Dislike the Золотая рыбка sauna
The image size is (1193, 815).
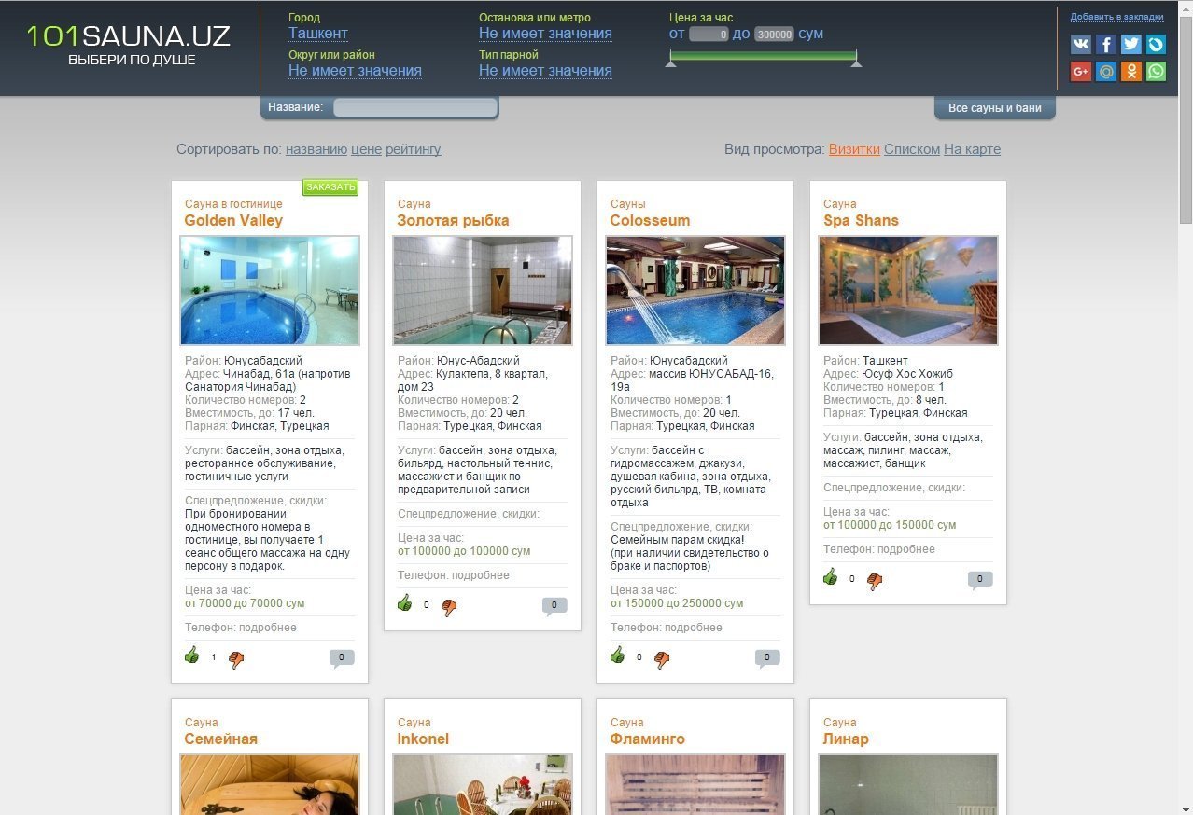point(449,608)
